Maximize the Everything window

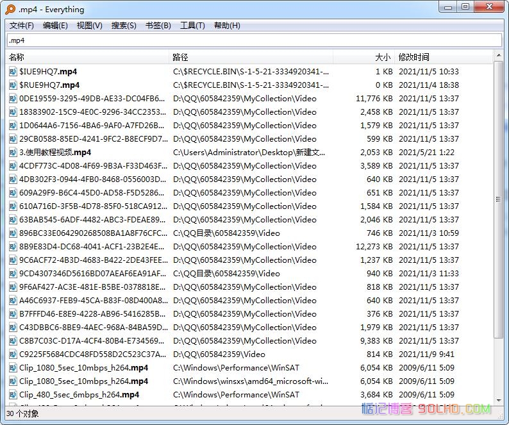click(x=465, y=6)
